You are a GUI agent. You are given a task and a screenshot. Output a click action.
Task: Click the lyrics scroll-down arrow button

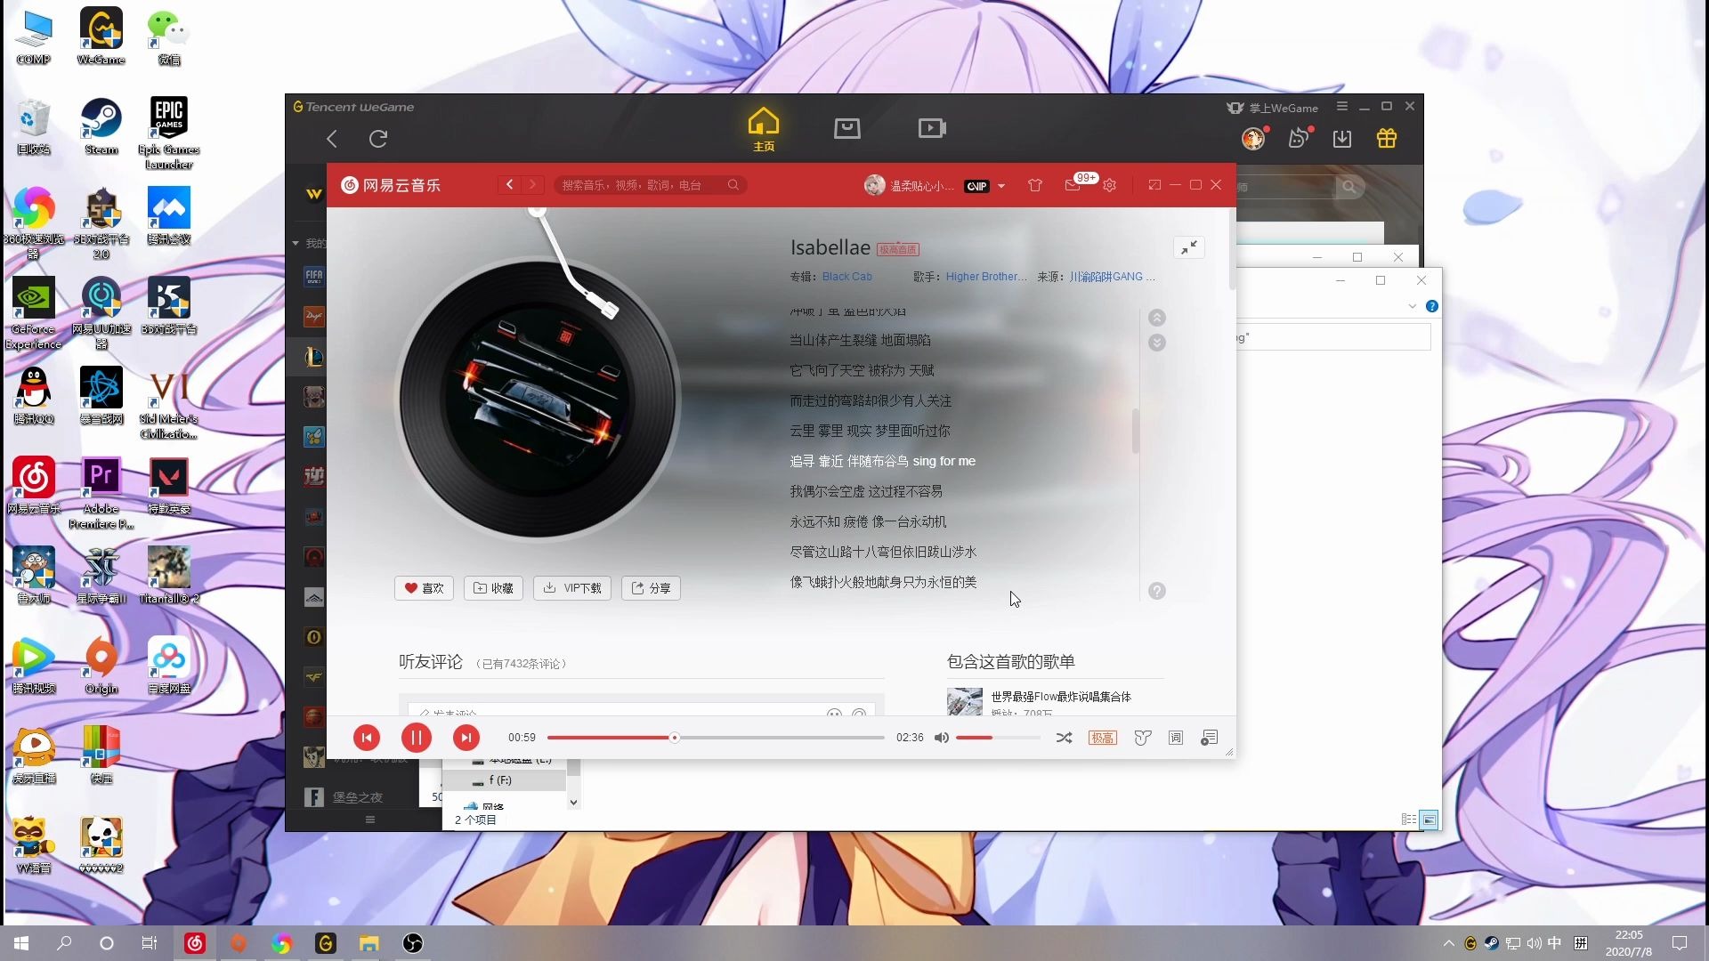(1156, 343)
